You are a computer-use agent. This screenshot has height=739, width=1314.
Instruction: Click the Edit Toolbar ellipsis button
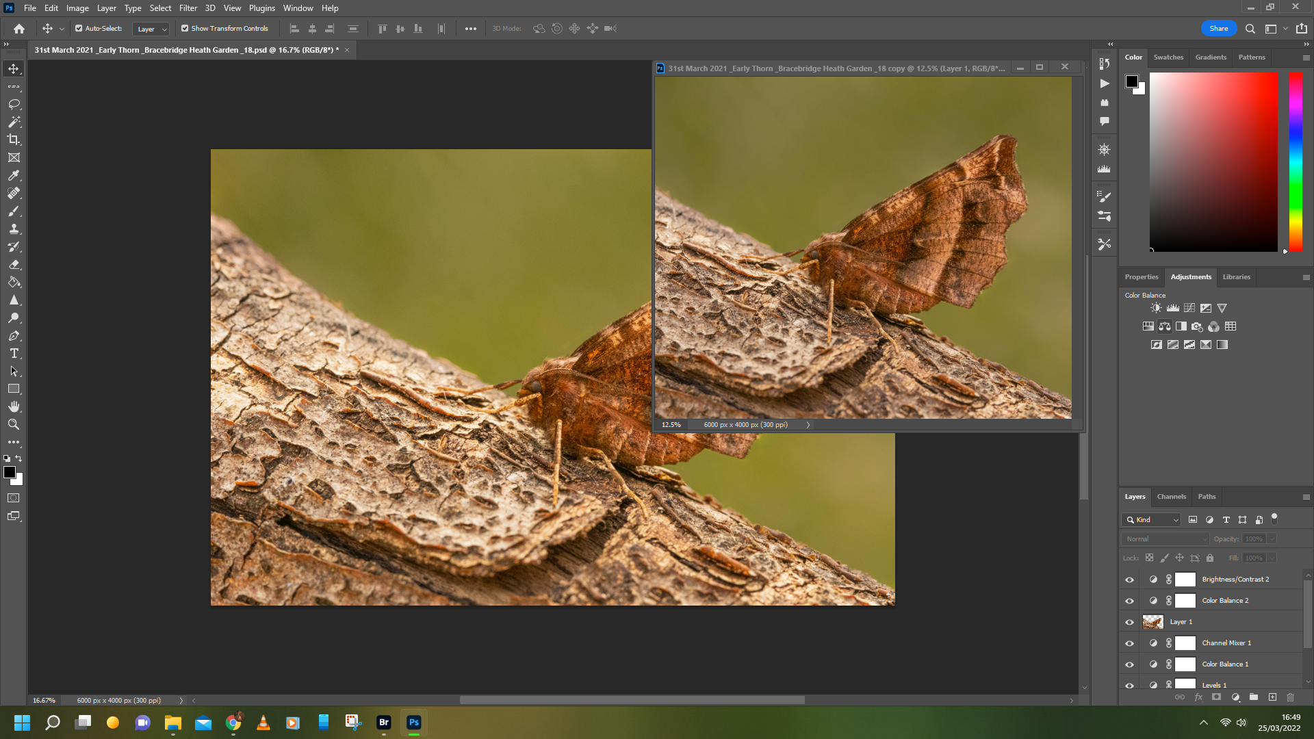pyautogui.click(x=14, y=442)
